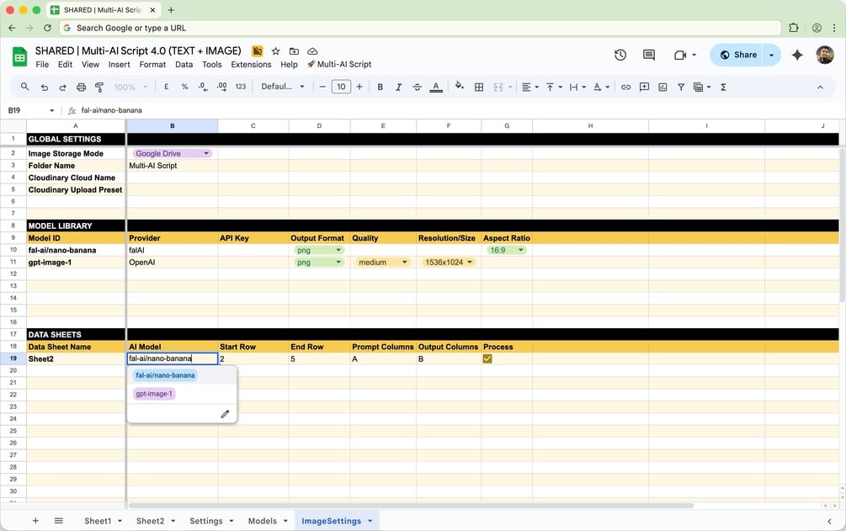Open the medium Quality dropdown

click(x=382, y=263)
